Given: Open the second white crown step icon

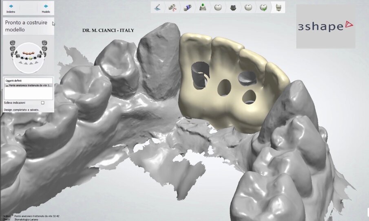Looking at the screenshot, I should click(x=248, y=7).
